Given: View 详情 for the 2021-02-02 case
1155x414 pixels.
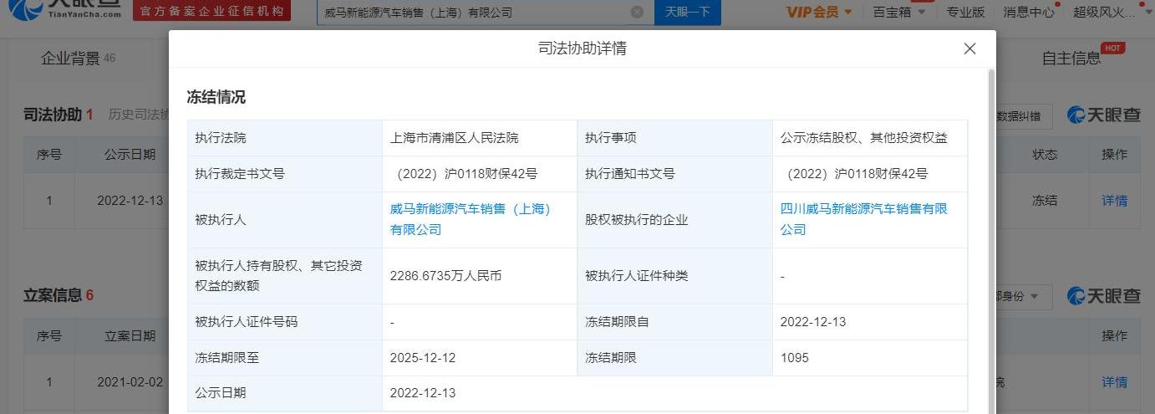Looking at the screenshot, I should pos(1114,381).
